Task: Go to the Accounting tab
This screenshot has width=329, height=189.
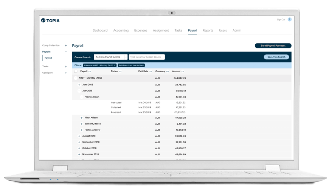Action: click(x=121, y=30)
